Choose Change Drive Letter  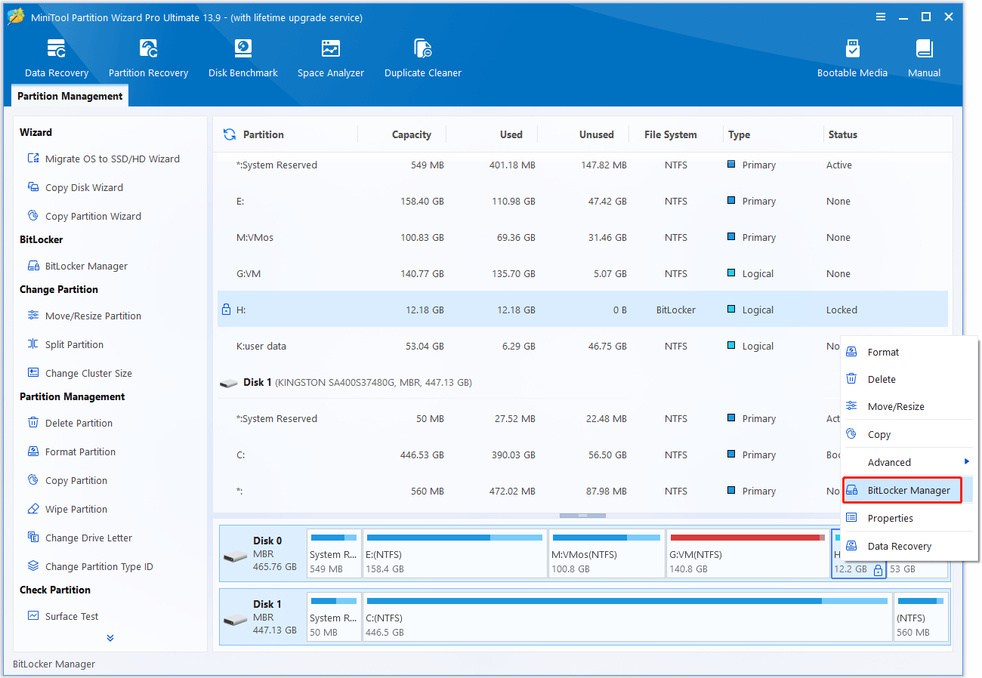[x=79, y=538]
